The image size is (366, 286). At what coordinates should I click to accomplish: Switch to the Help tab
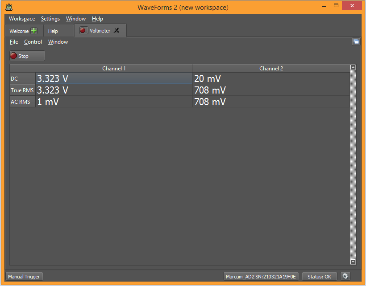[x=53, y=31]
